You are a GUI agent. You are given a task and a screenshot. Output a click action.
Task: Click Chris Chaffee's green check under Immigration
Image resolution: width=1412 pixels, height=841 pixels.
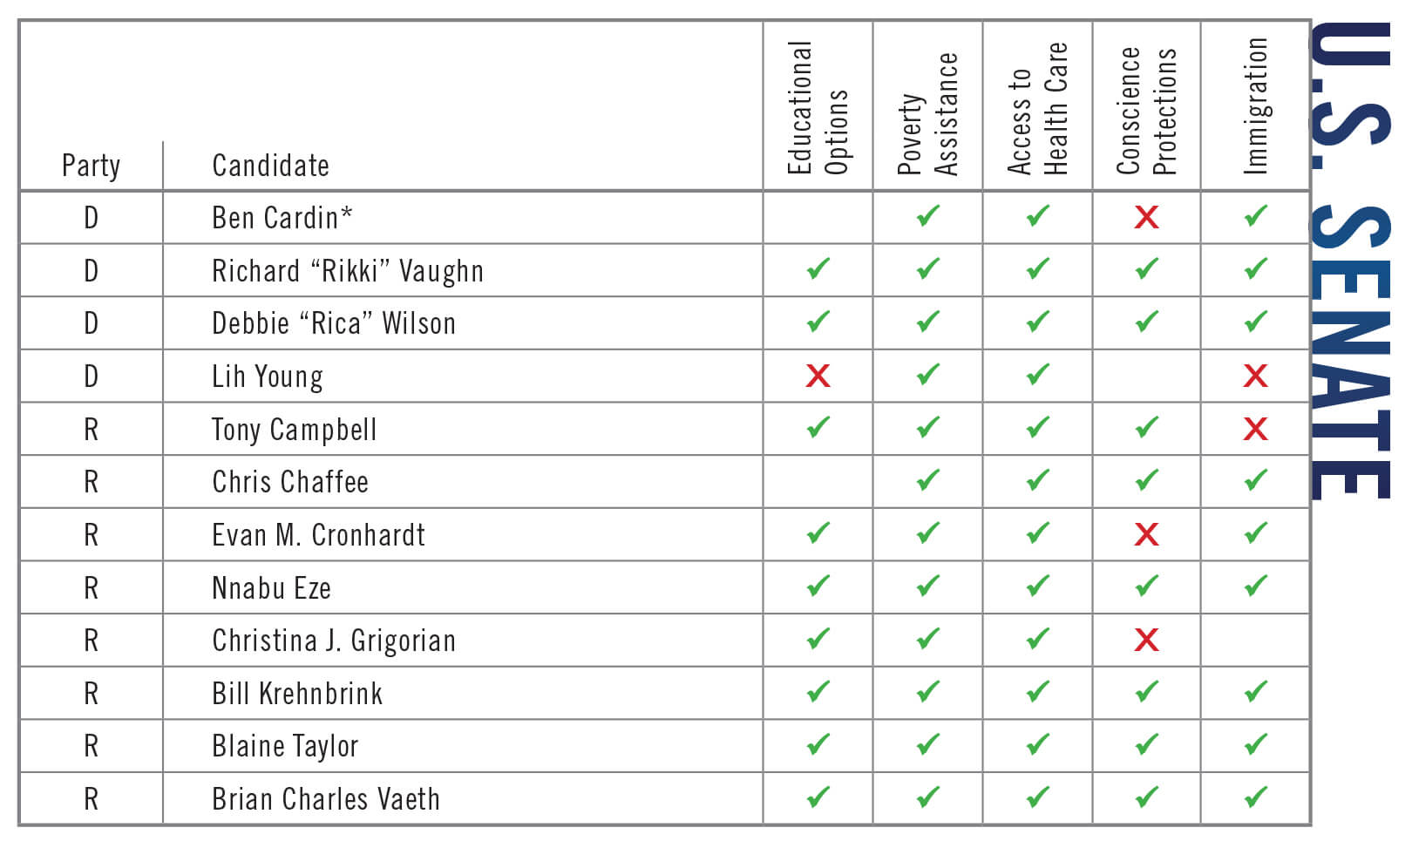(1255, 480)
